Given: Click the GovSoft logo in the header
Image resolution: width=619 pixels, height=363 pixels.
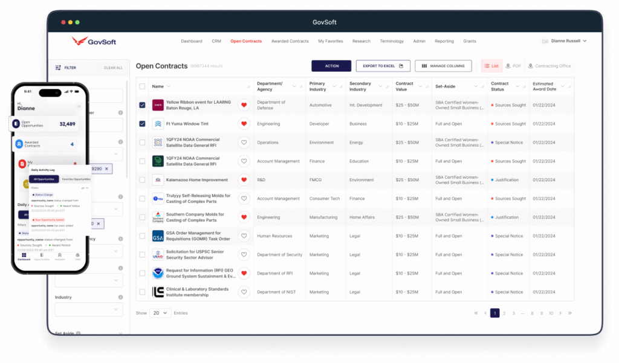Looking at the screenshot, I should pos(94,41).
